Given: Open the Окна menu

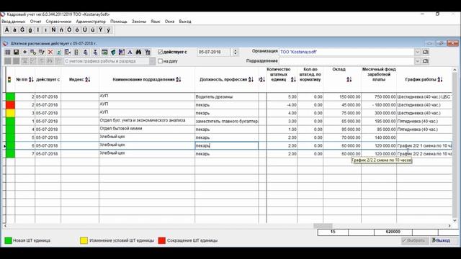Looking at the screenshot, I should pos(170,22).
